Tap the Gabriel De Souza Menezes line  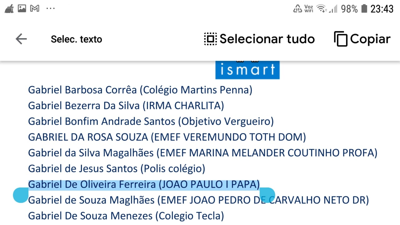tap(126, 216)
